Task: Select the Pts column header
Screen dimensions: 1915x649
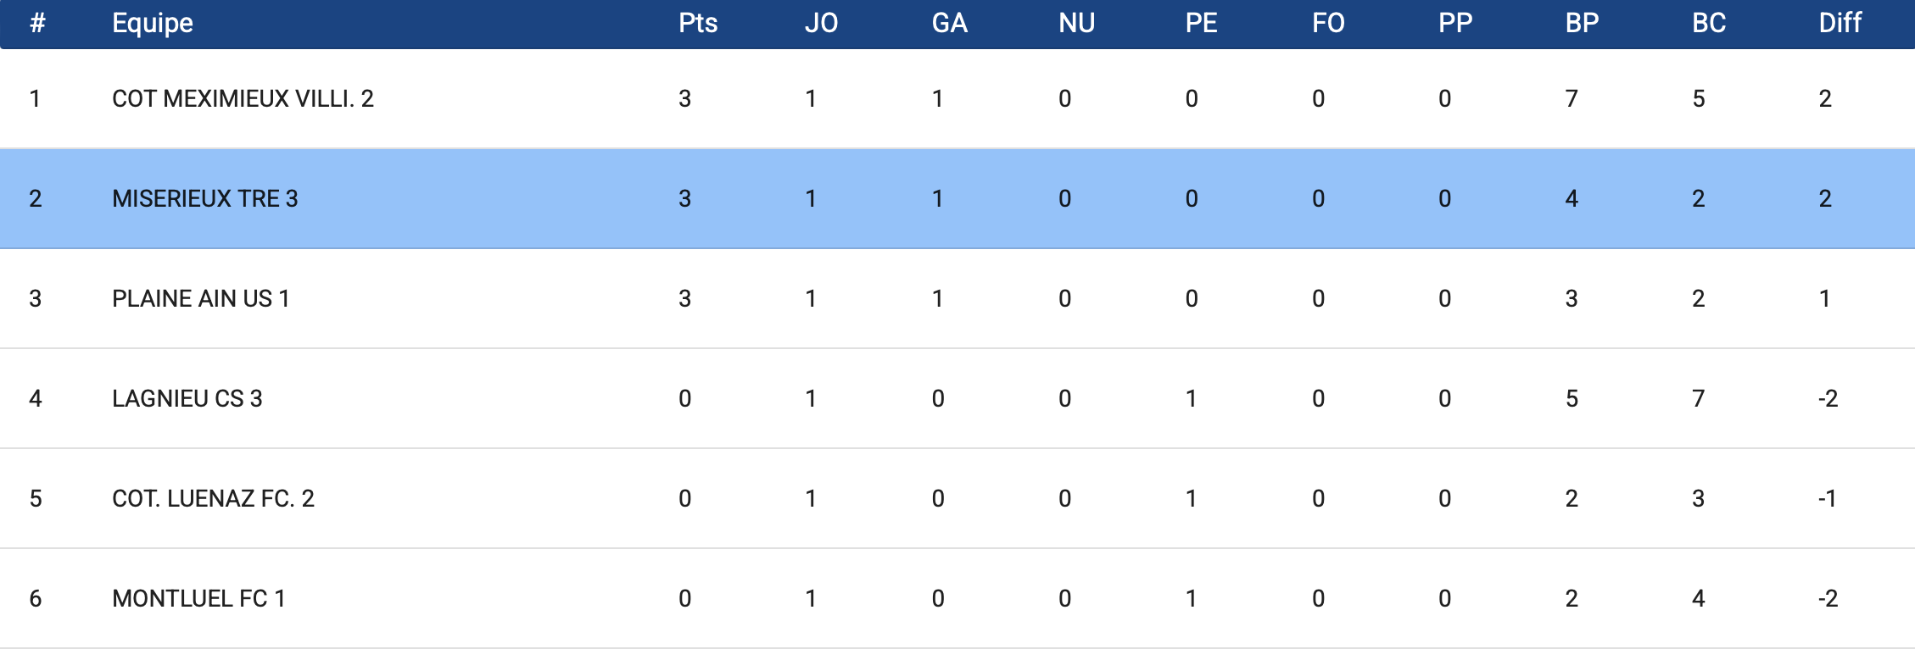Action: [698, 23]
